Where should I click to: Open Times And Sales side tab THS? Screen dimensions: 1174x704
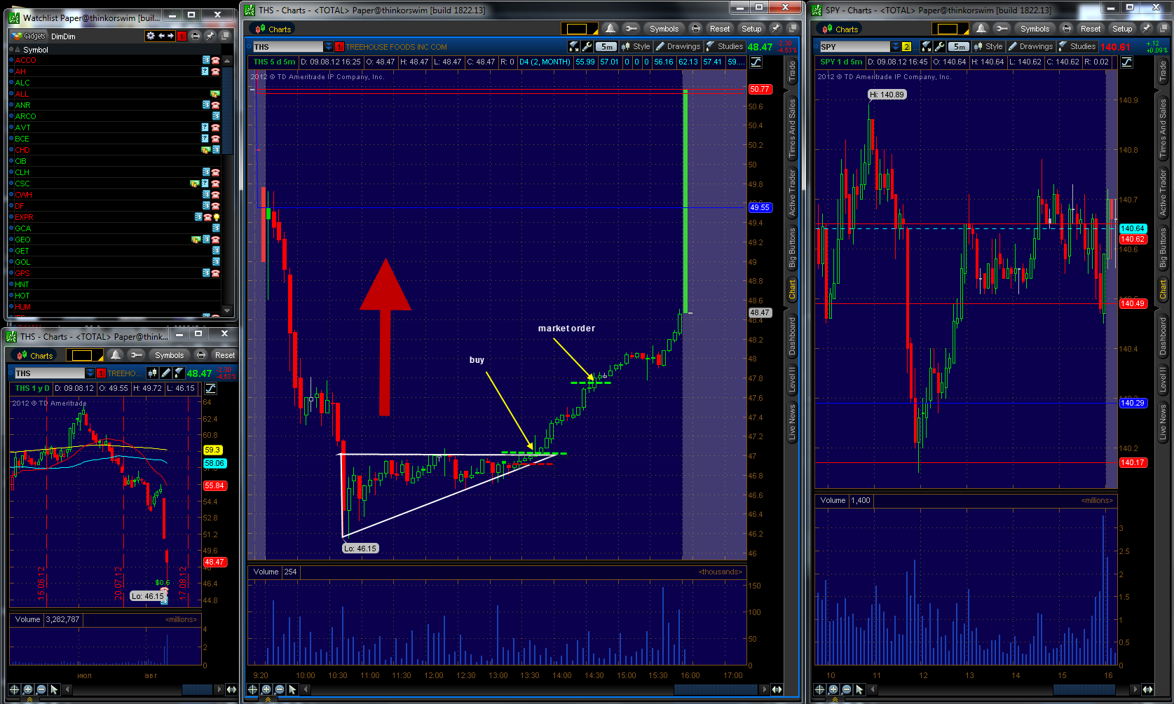[792, 128]
